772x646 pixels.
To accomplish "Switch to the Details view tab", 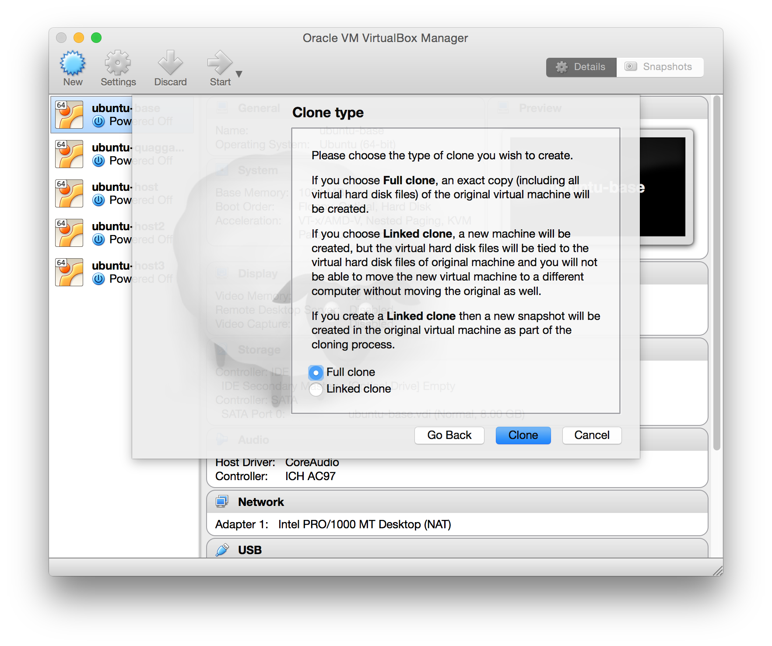I will coord(581,67).
